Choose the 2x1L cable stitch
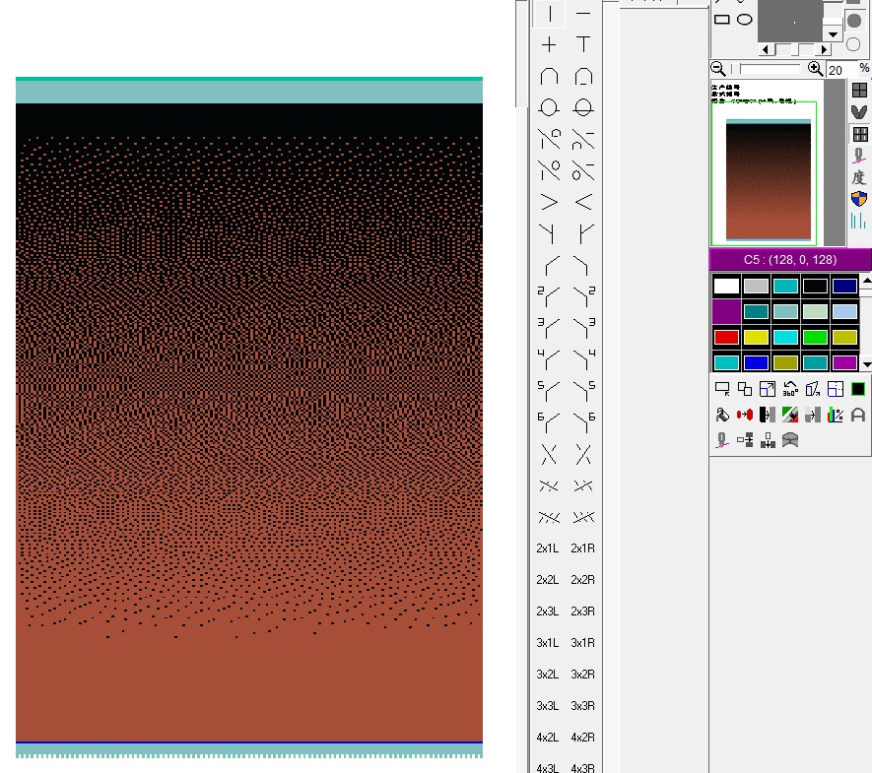The width and height of the screenshot is (872, 773). (548, 548)
